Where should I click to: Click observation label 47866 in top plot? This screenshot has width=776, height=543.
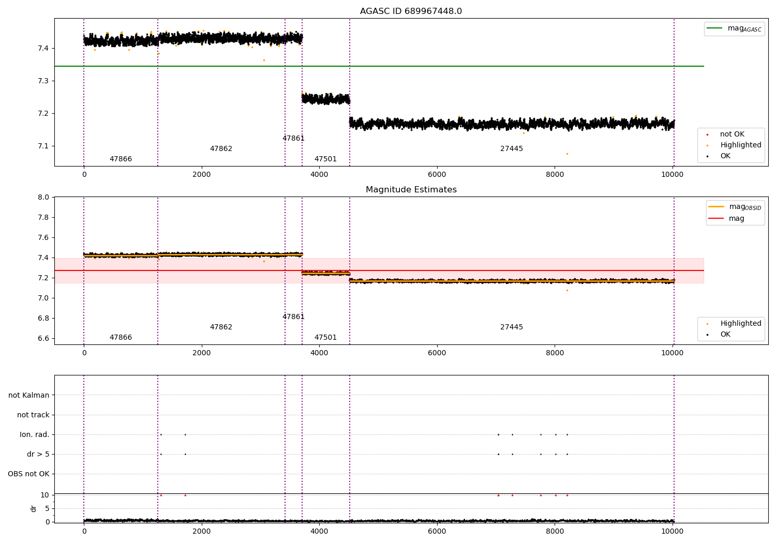(x=121, y=159)
